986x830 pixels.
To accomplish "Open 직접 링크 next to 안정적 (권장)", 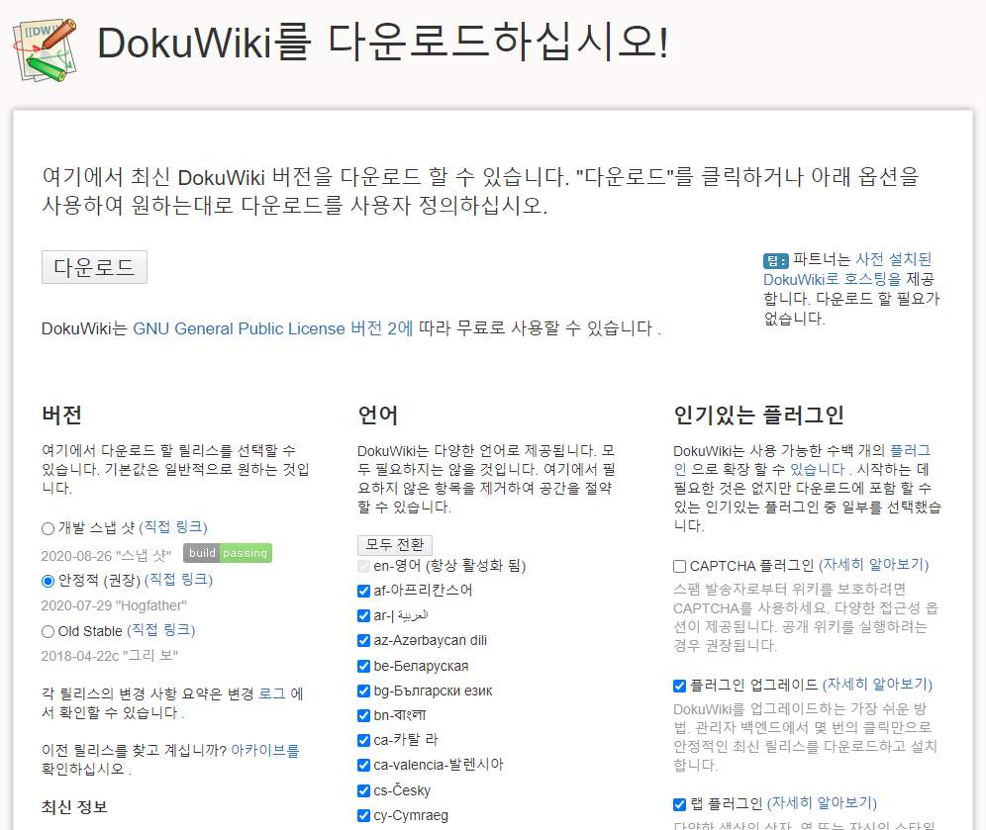I will pyautogui.click(x=178, y=580).
